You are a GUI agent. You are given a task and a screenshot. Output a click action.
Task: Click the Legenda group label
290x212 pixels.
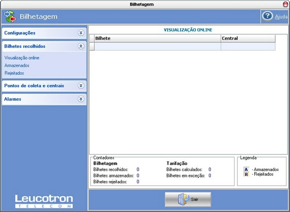click(x=248, y=158)
